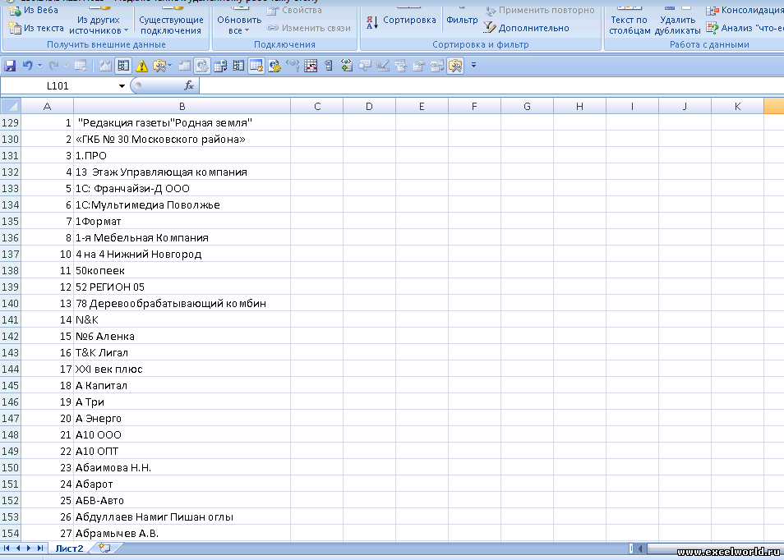Click cell 'T&K Лигал'
Viewport: 784px width, 560px height.
[182, 353]
